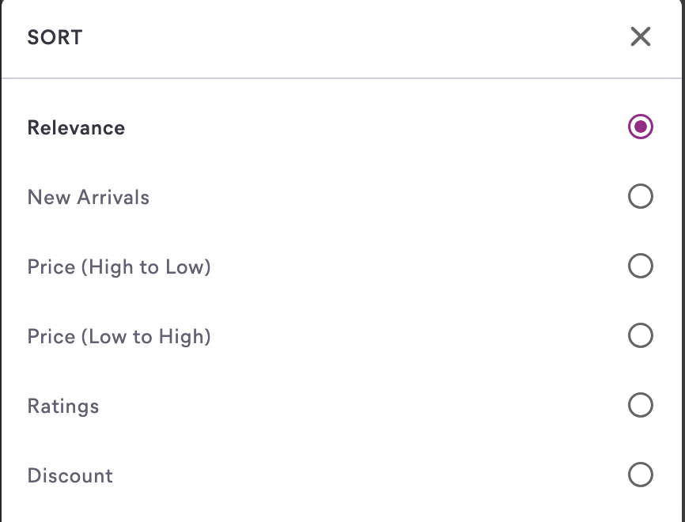This screenshot has width=685, height=522.
Task: Dismiss the sort dialog with the X icon
Action: (x=640, y=36)
